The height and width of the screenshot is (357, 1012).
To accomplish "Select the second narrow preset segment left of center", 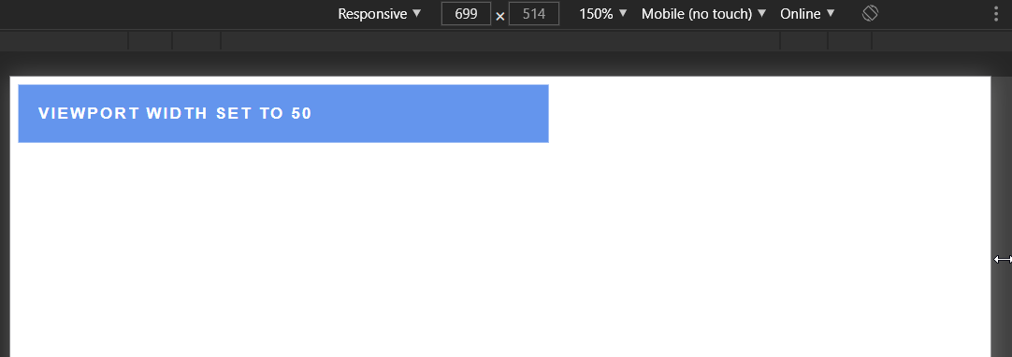I will pyautogui.click(x=151, y=40).
